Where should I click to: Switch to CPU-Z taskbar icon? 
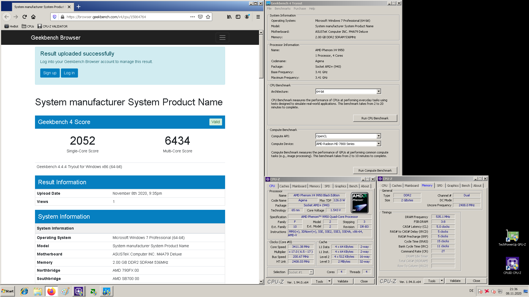coord(79,291)
